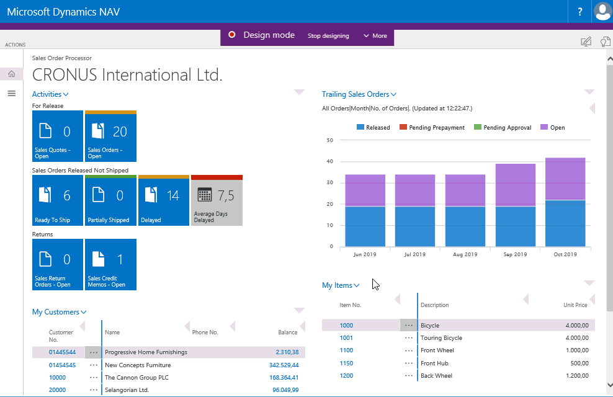Click the edit page pencil icon

click(586, 42)
